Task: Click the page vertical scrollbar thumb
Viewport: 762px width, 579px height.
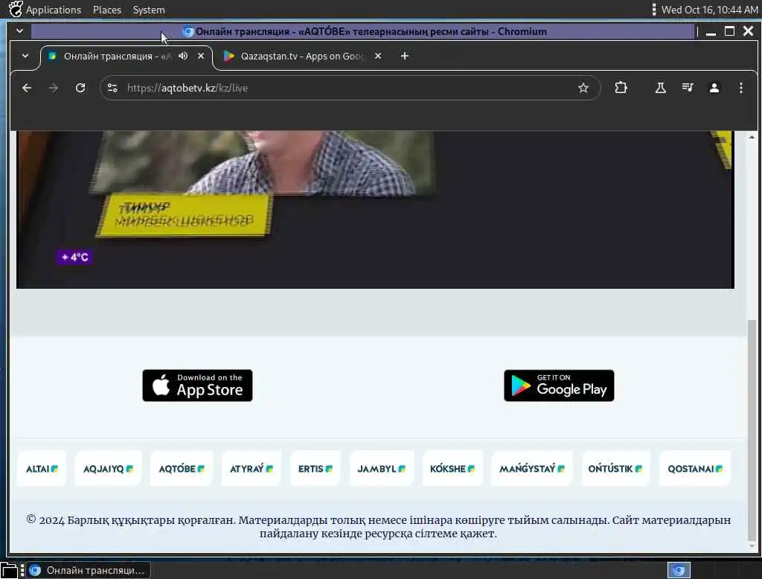Action: point(752,430)
